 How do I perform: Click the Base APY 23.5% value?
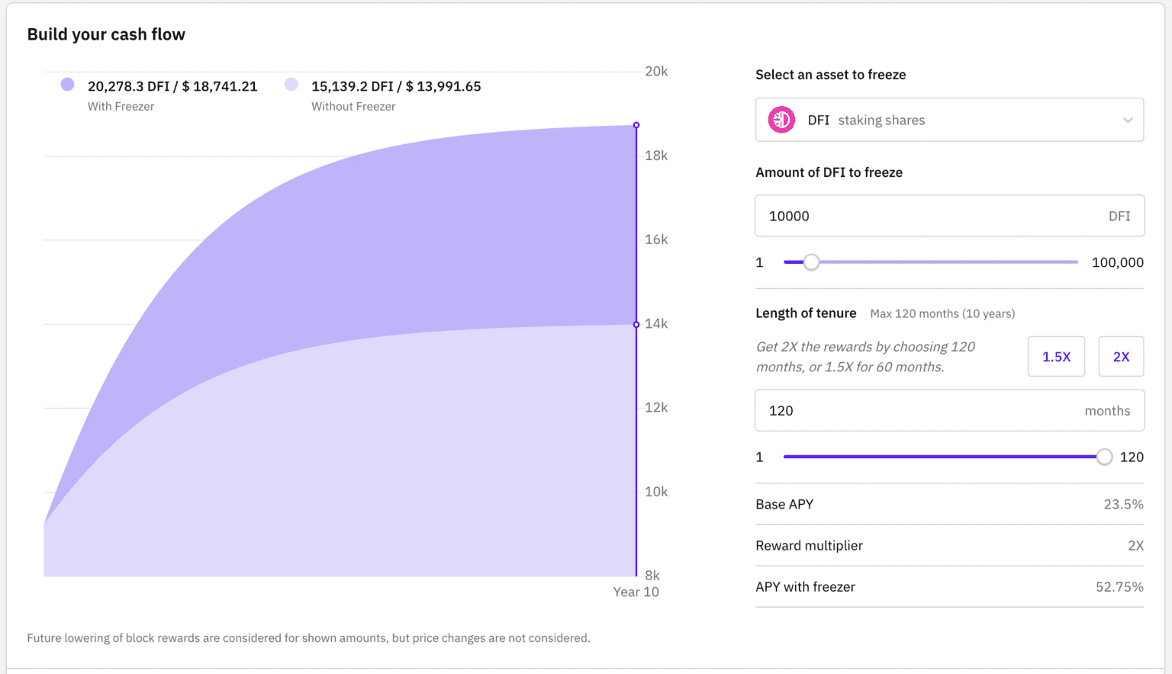1123,505
